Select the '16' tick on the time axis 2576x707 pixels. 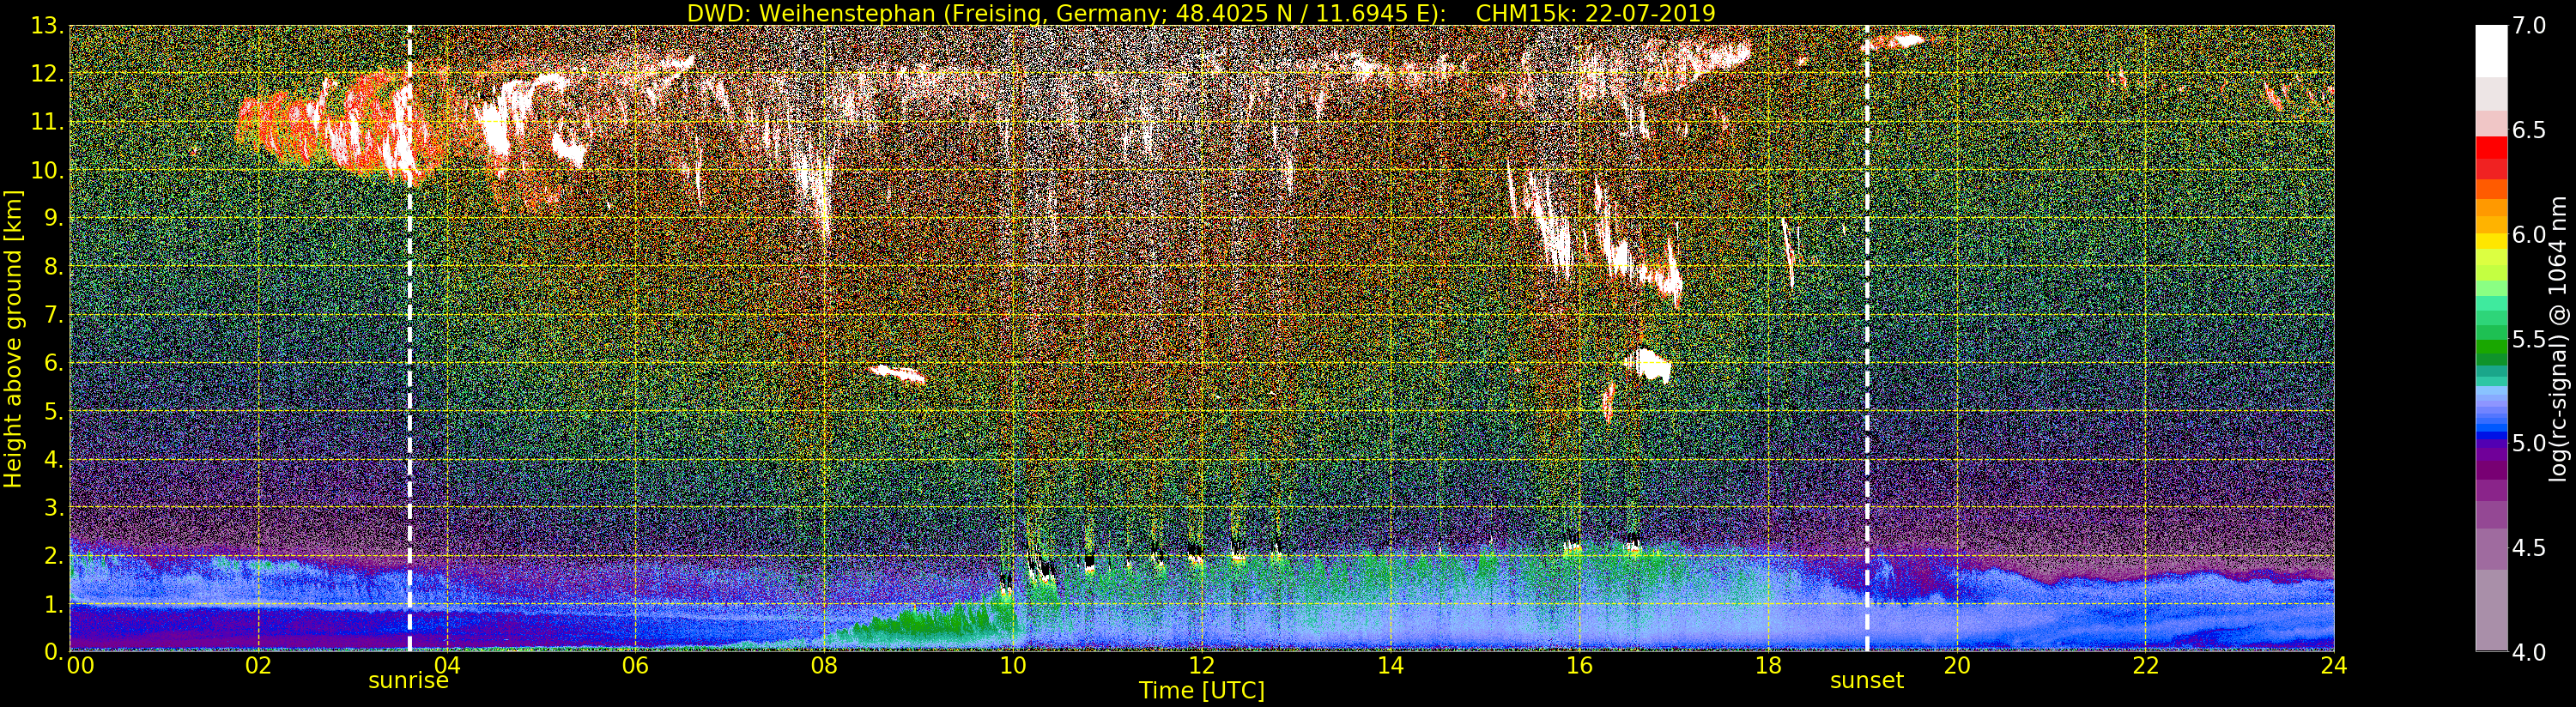tap(1579, 665)
